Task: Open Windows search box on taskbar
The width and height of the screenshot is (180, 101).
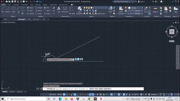Action: click(x=26, y=99)
